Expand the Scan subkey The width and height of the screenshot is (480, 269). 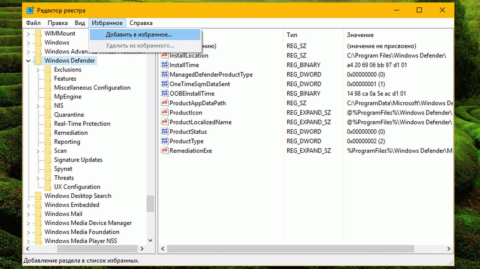point(38,151)
